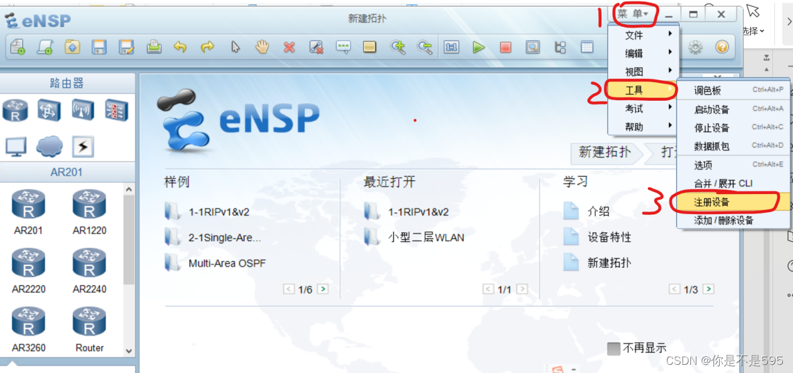Choose 调色板 from the tools submenu
This screenshot has width=793, height=373.
[x=733, y=90]
